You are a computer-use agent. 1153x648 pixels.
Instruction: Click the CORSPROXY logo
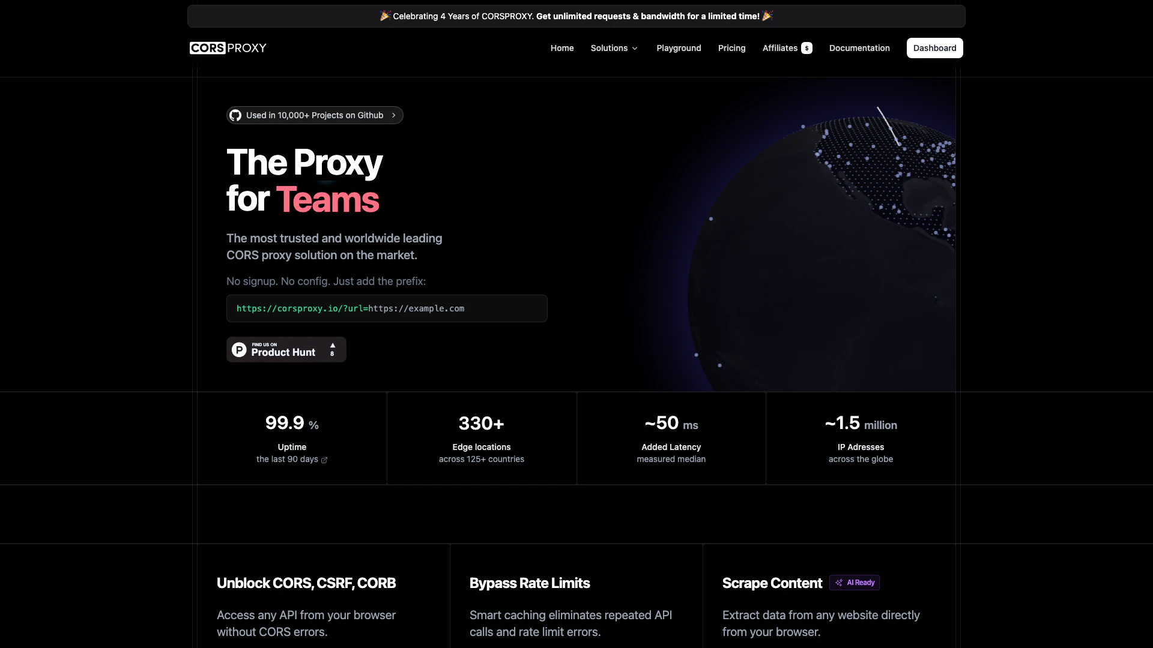pos(228,48)
